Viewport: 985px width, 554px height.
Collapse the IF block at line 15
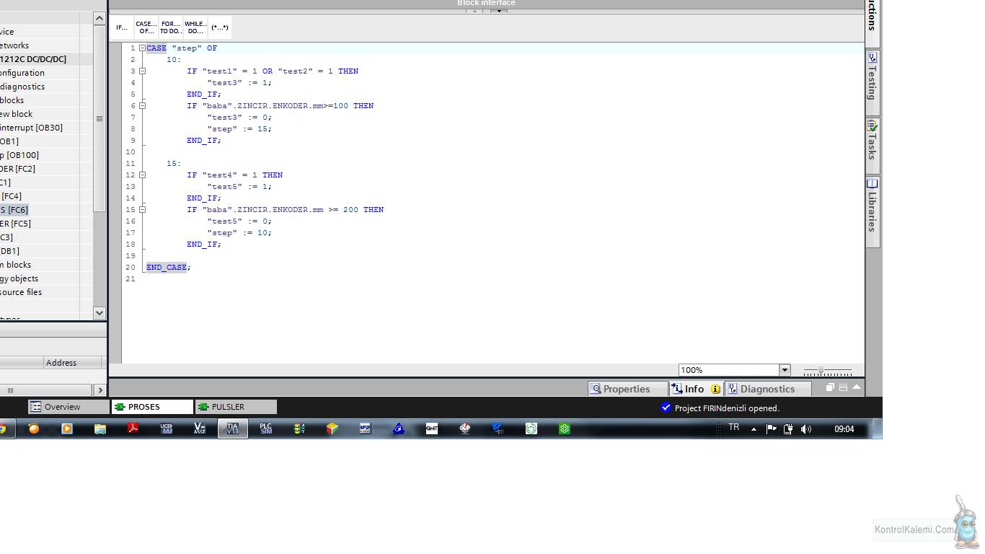point(142,210)
